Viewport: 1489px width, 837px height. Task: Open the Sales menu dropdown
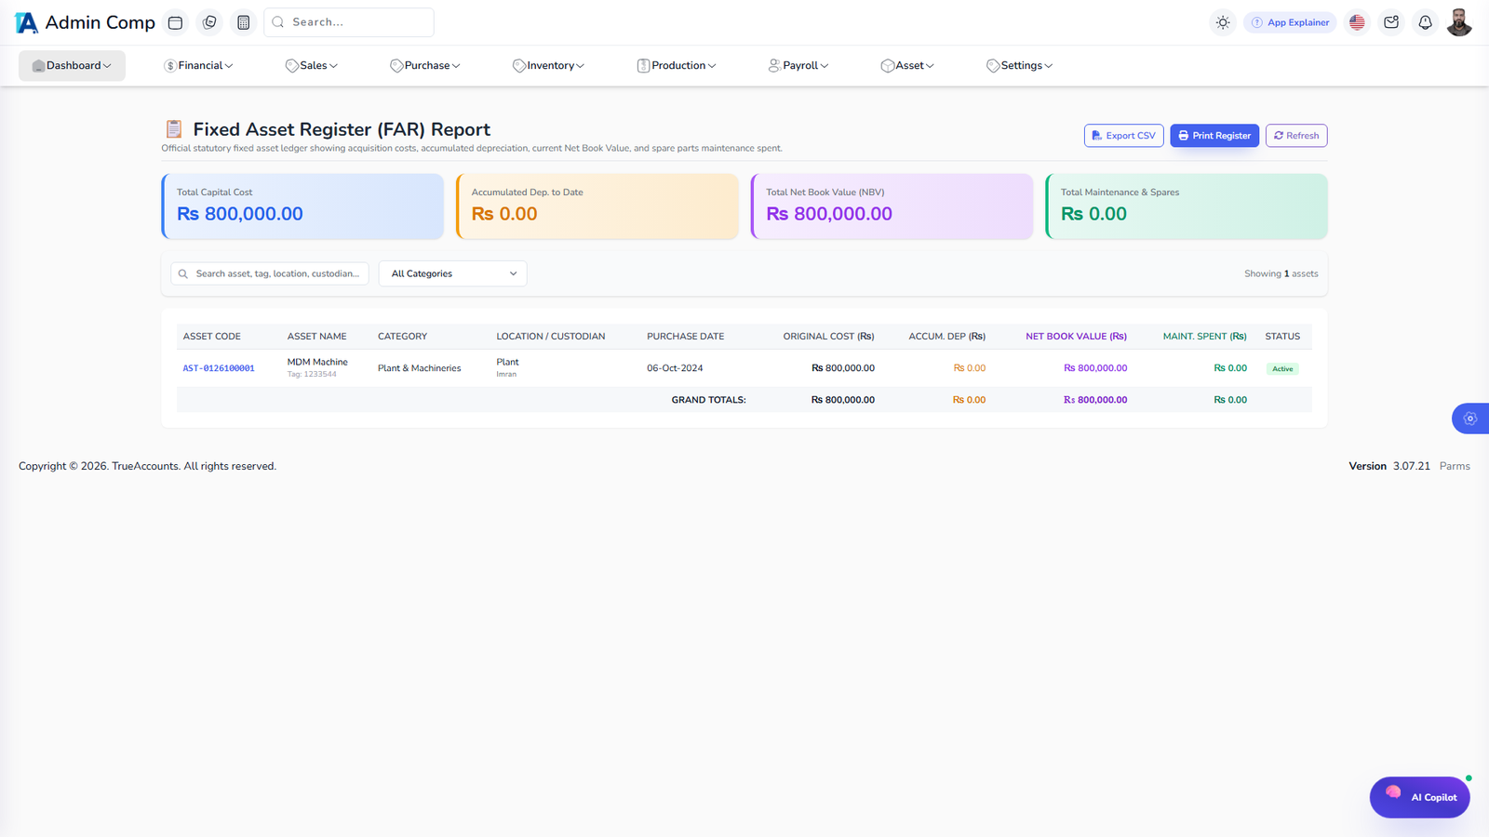[312, 65]
